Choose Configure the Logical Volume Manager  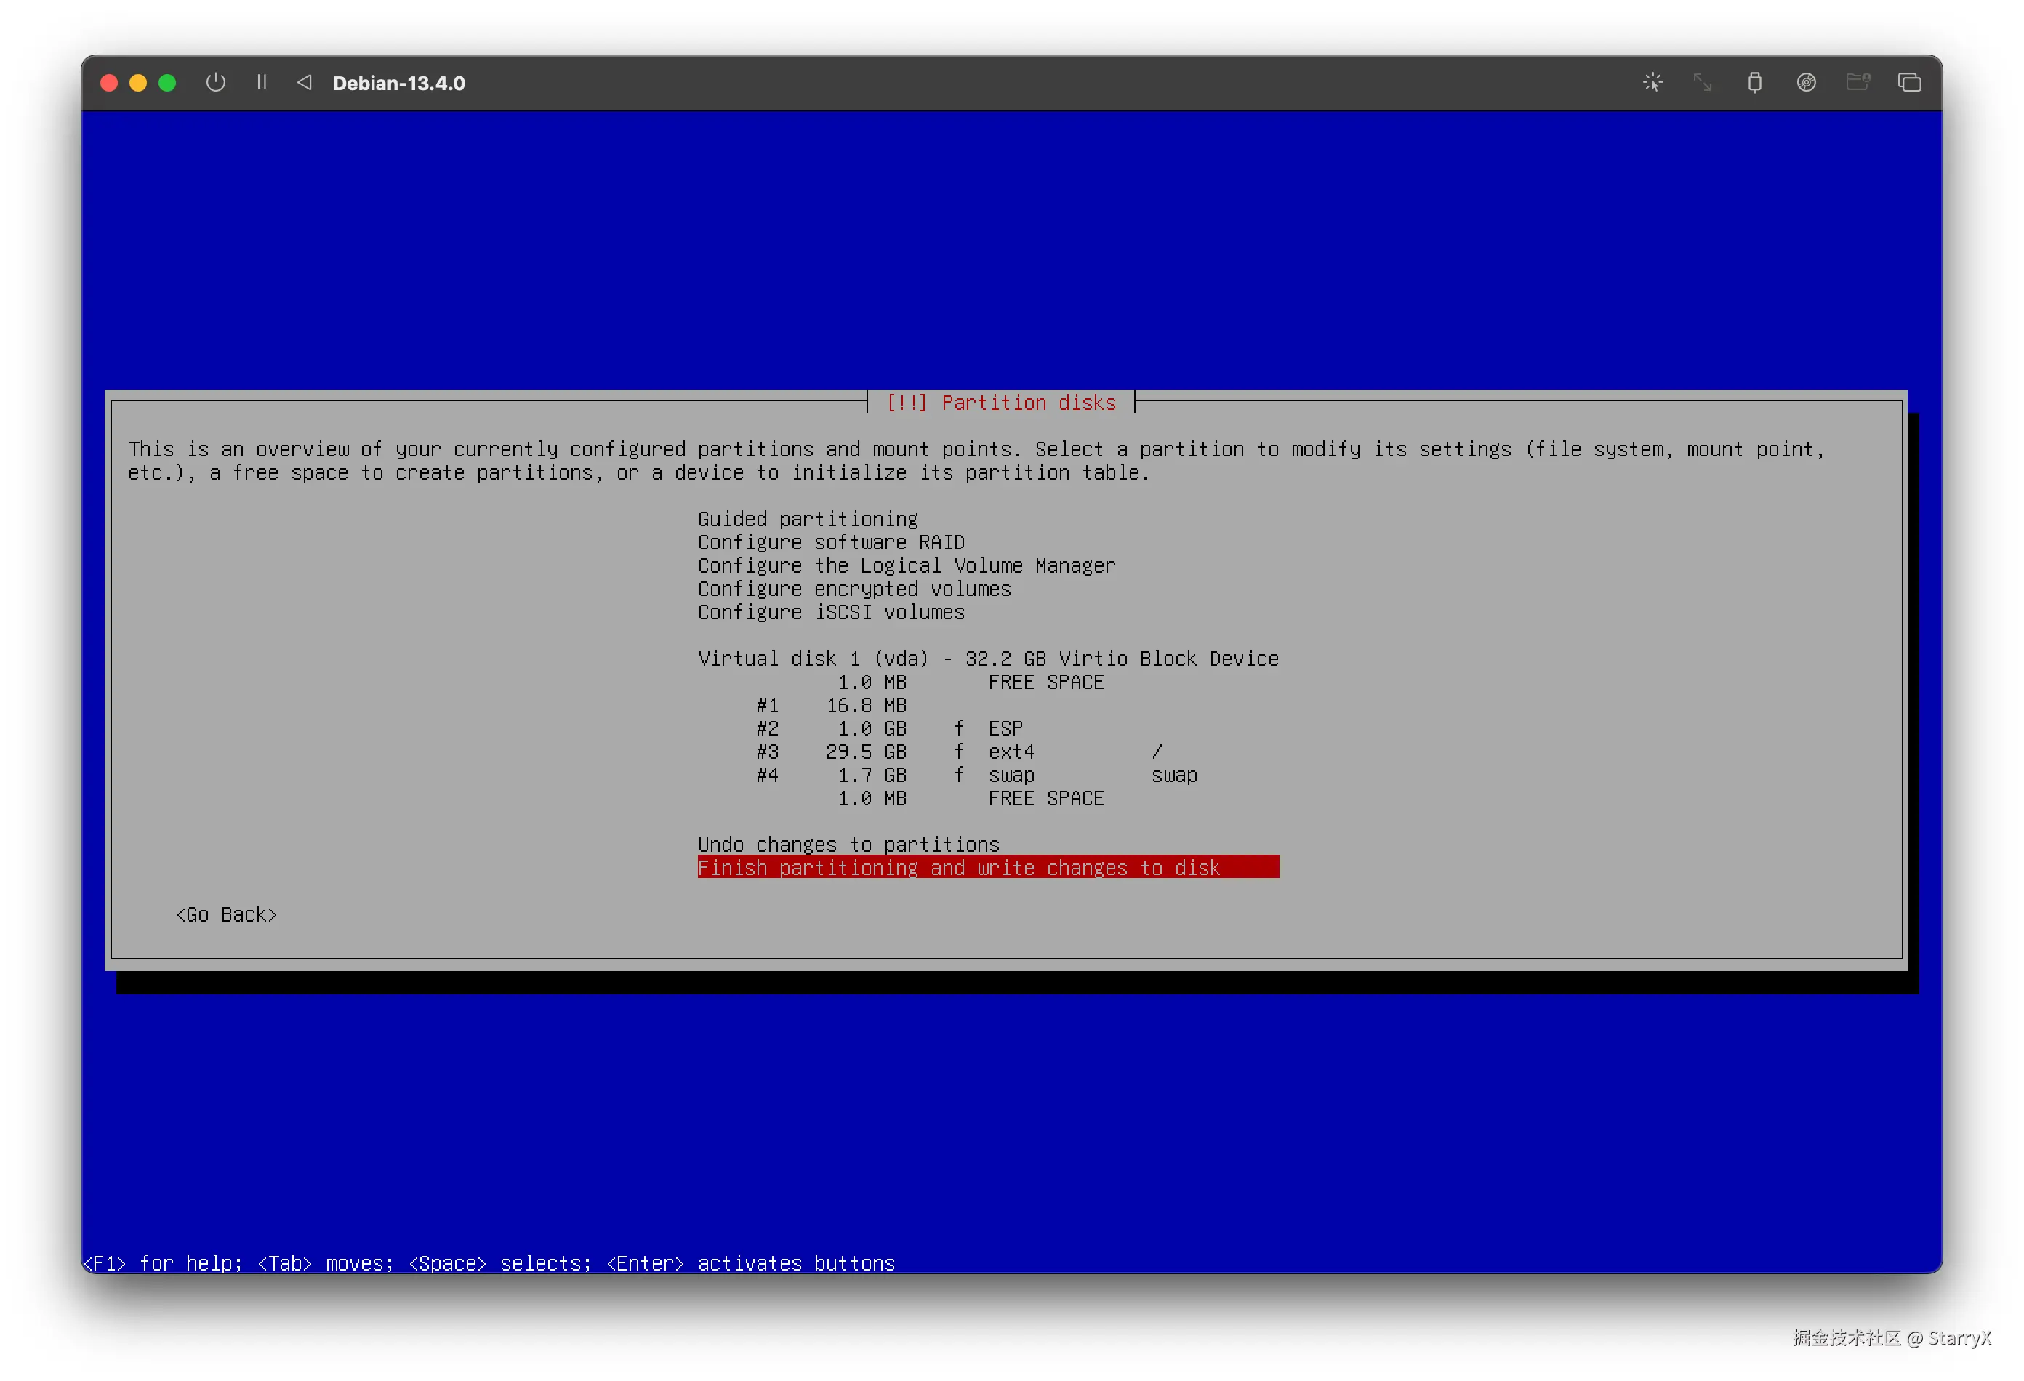coord(906,566)
